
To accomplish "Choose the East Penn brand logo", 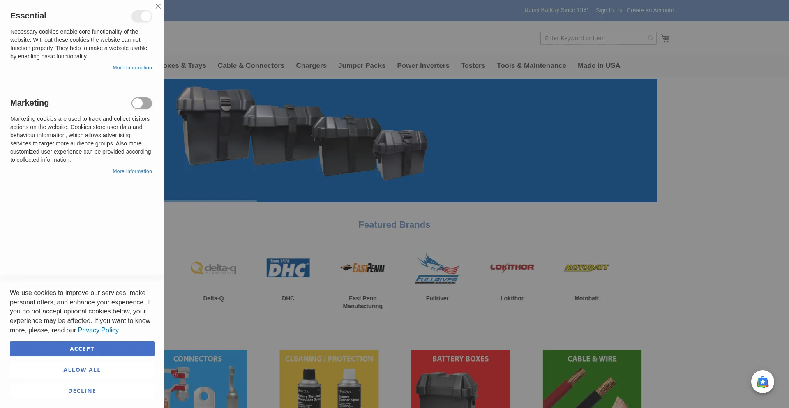I will pos(362,268).
